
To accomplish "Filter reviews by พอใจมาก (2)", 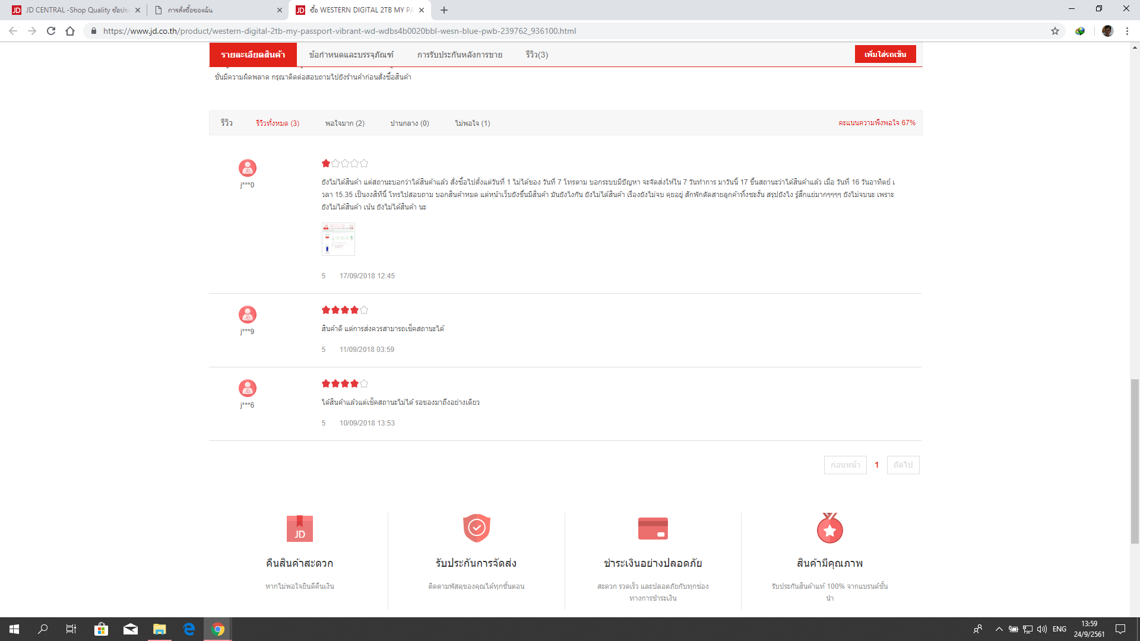I will [344, 123].
